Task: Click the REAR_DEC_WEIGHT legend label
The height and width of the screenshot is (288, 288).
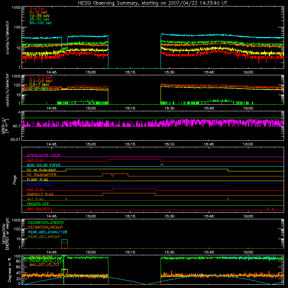Action: (44, 237)
